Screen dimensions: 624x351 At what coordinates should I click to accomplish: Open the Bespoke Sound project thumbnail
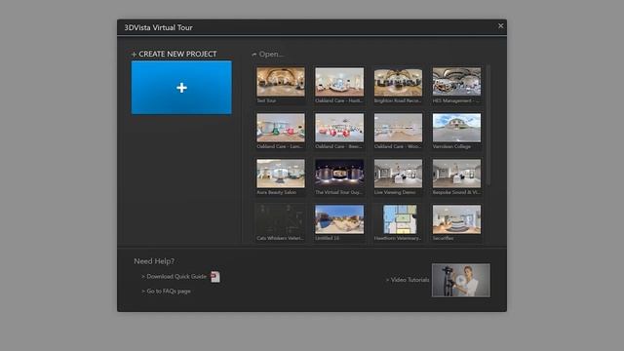coord(456,174)
